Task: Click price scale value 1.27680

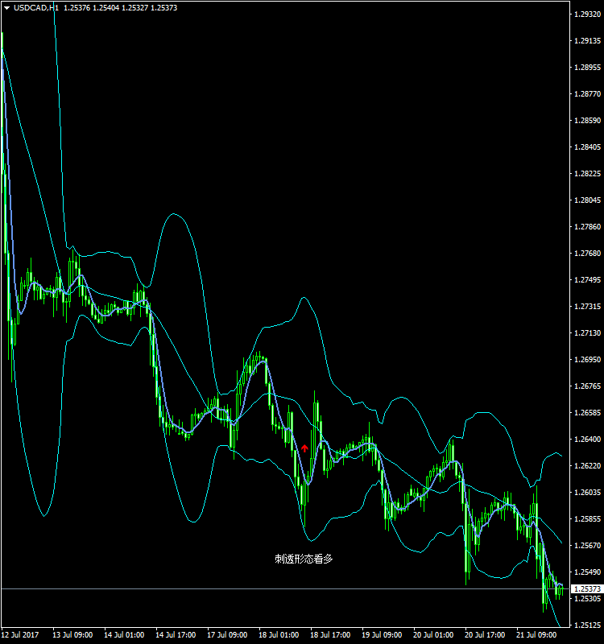Action: [587, 254]
